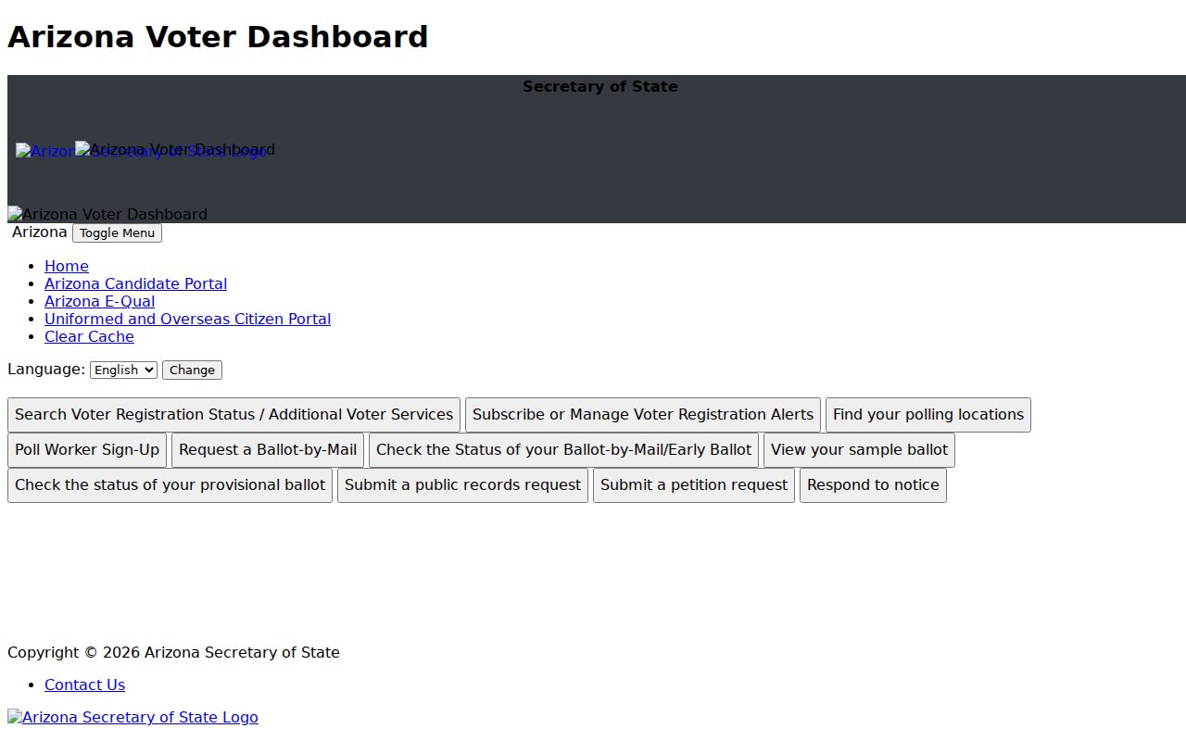
Task: Submit a public records request
Action: coord(462,485)
